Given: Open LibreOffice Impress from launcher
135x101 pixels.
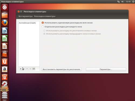Looking at the screenshot, I should point(5,46).
